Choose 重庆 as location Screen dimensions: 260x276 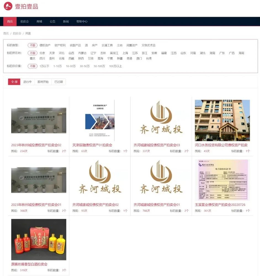33,58
